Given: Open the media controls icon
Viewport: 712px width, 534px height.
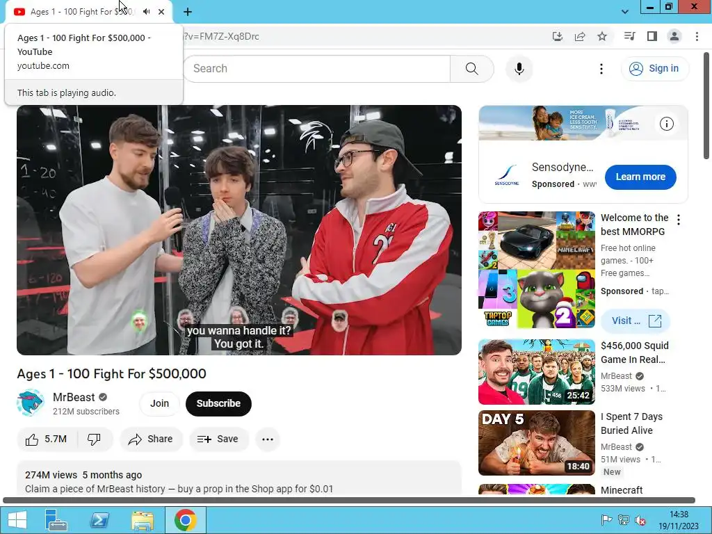Looking at the screenshot, I should coord(629,36).
